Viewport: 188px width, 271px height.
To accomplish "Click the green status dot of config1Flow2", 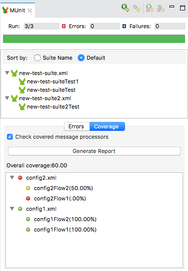I will (x=28, y=219).
